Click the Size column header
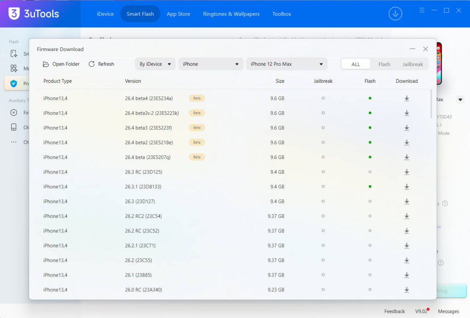The image size is (470, 318). [x=280, y=81]
